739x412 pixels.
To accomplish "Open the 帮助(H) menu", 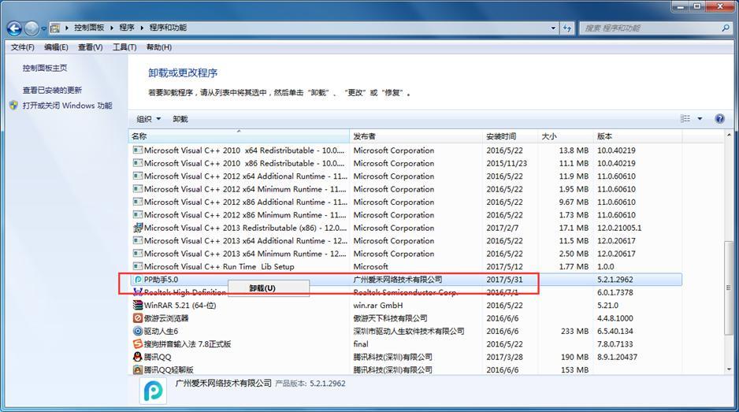I will click(x=159, y=47).
